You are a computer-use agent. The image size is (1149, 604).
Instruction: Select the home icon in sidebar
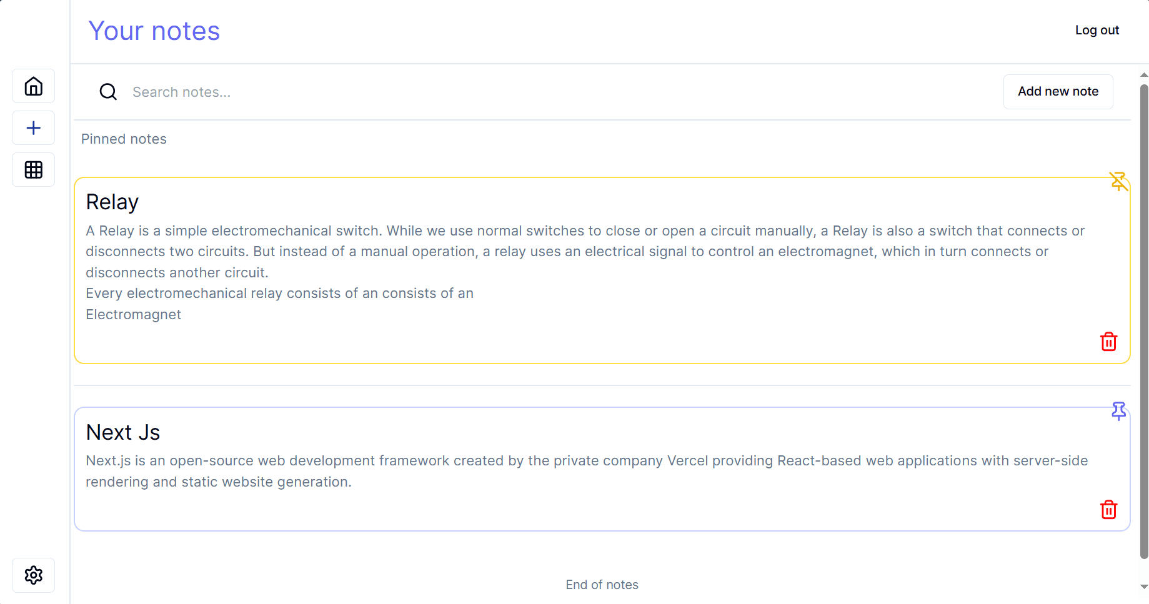33,86
